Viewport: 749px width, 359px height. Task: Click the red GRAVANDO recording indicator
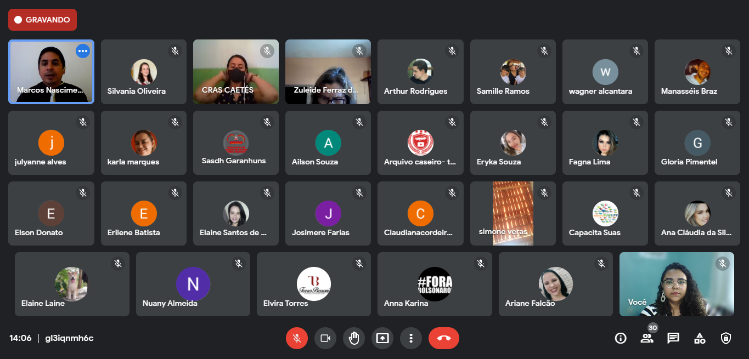(42, 20)
